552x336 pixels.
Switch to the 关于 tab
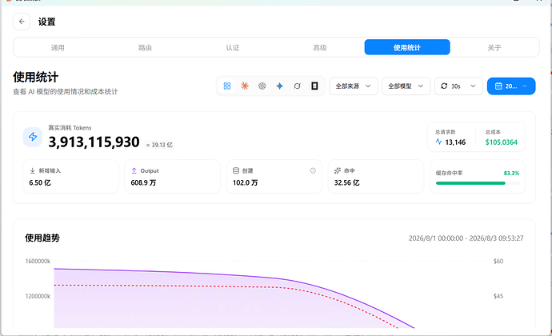click(494, 47)
